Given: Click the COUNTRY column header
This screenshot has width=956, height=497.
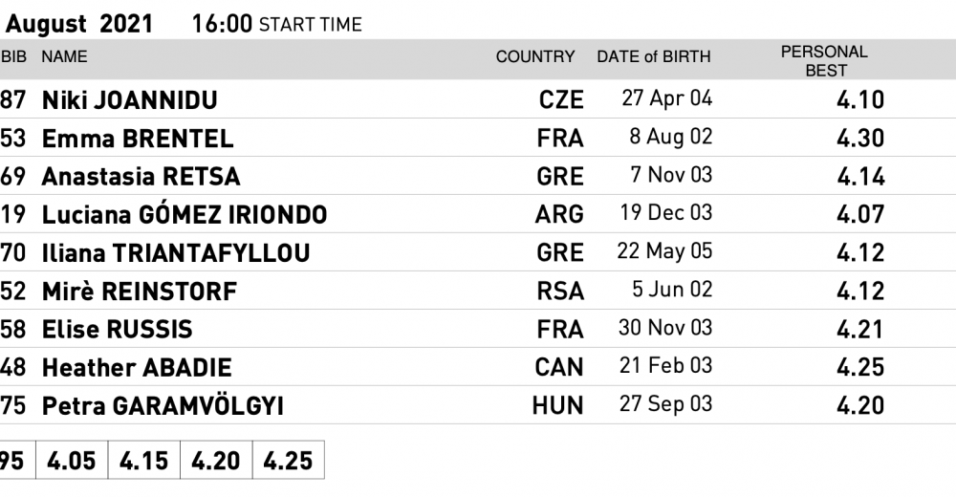Looking at the screenshot, I should (535, 57).
